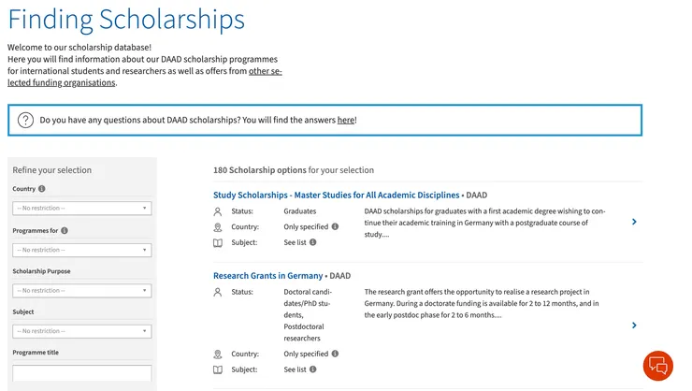Image resolution: width=692 pixels, height=391 pixels.
Task: Open the Scholarship Purpose dropdown
Action: pos(82,291)
